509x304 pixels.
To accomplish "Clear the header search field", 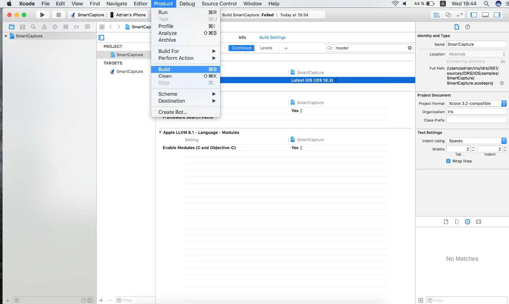I will pyautogui.click(x=410, y=48).
